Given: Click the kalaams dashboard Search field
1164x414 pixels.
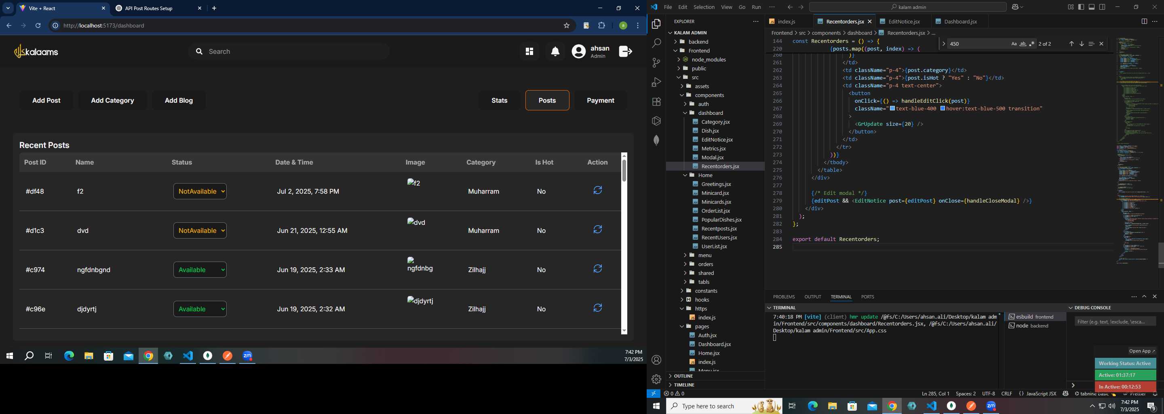Looking at the screenshot, I should [x=289, y=51].
